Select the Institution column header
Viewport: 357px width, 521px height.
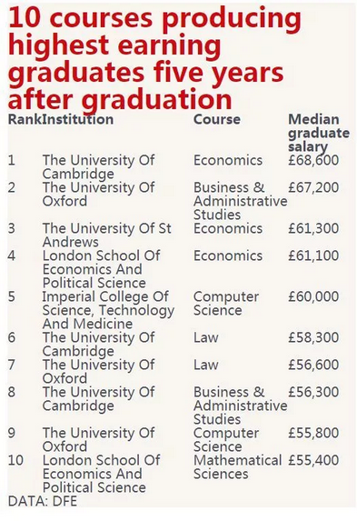click(x=78, y=119)
